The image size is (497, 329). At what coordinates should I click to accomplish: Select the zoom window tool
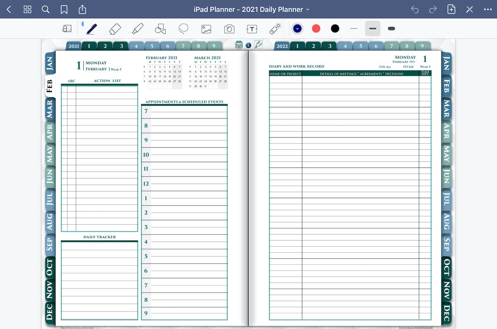tap(67, 29)
